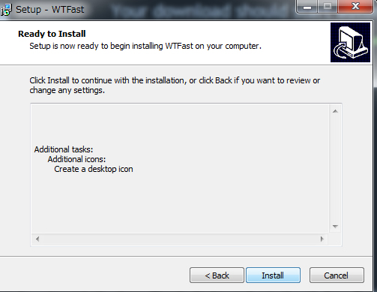Viewport: 377px width, 292px height.
Task: Go back with the < Back button
Action: pos(217,275)
